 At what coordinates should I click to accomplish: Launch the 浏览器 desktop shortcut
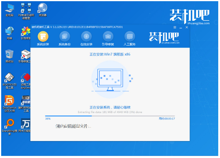click(x=43, y=10)
